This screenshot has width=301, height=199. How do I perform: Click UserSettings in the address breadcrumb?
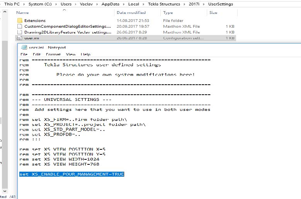pyautogui.click(x=221, y=4)
